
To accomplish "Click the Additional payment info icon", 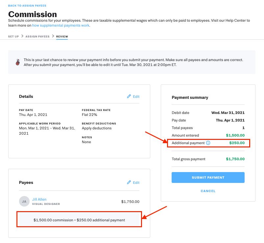I will [208, 143].
